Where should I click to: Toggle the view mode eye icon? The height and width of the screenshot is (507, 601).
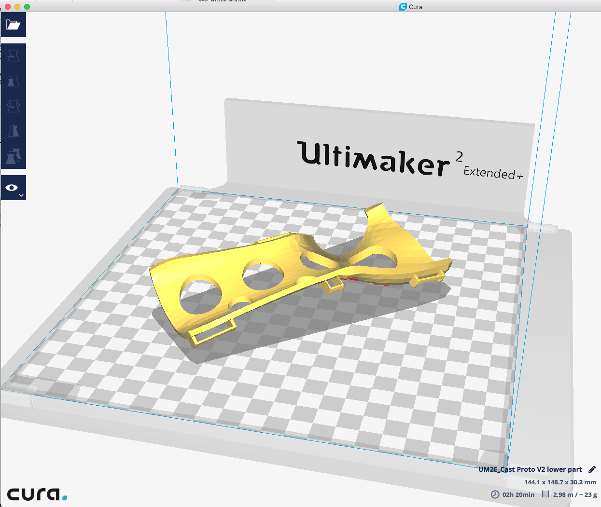click(x=12, y=188)
